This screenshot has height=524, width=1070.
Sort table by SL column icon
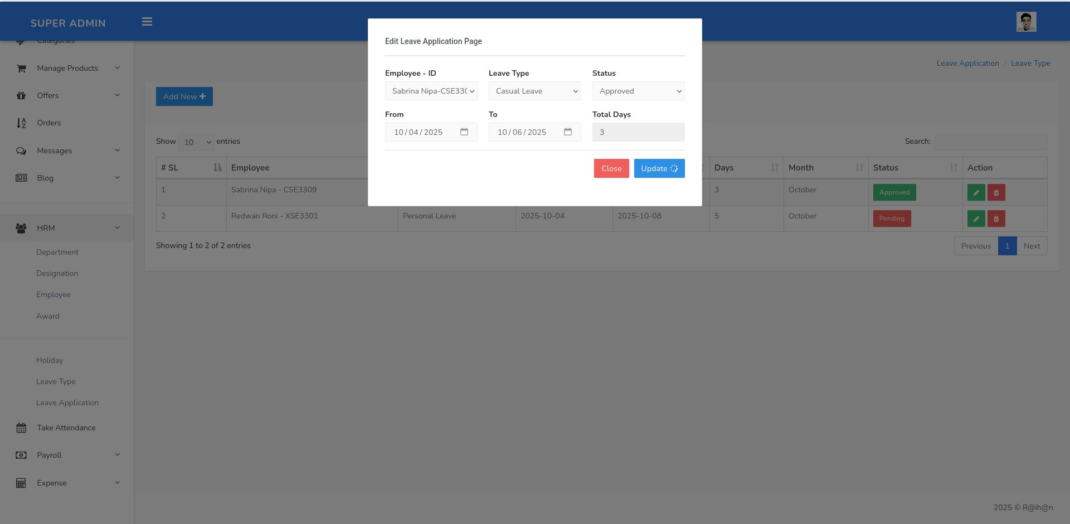pyautogui.click(x=217, y=168)
